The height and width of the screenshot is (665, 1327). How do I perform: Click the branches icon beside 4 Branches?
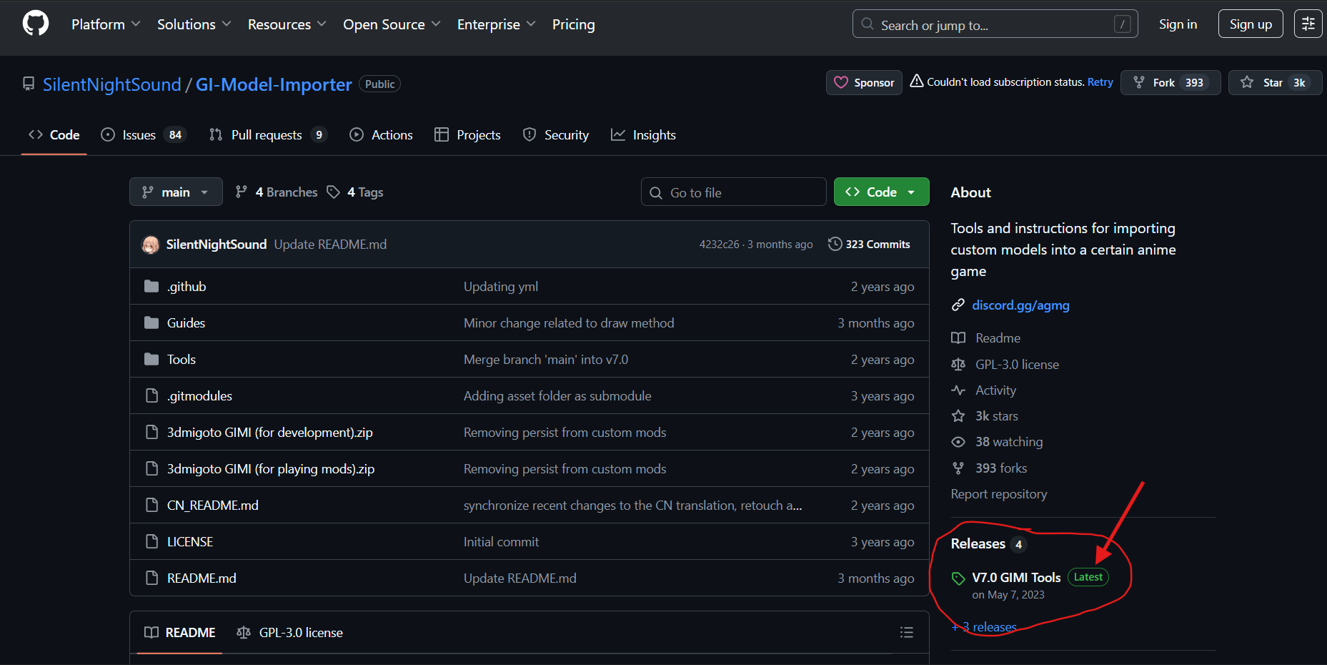tap(242, 192)
